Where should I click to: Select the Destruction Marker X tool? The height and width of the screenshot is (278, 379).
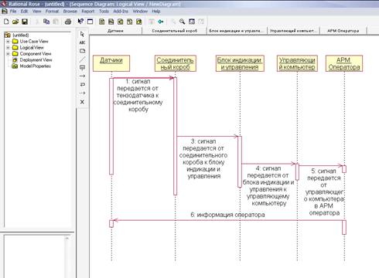point(82,102)
